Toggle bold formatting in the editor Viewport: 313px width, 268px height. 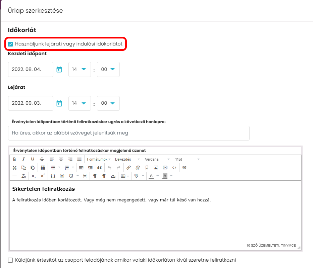coord(14,159)
